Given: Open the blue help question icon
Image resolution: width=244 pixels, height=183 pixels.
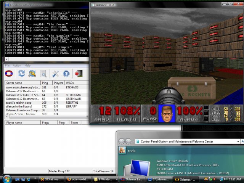Looking at the screenshot, I should 66,74.
